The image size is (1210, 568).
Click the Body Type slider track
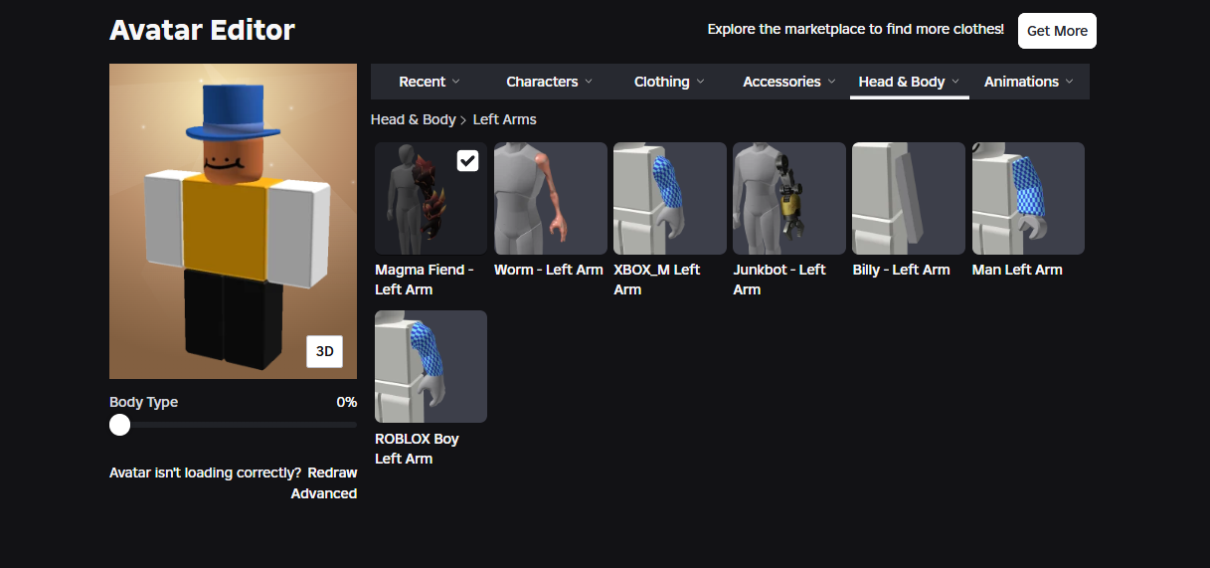click(x=233, y=425)
